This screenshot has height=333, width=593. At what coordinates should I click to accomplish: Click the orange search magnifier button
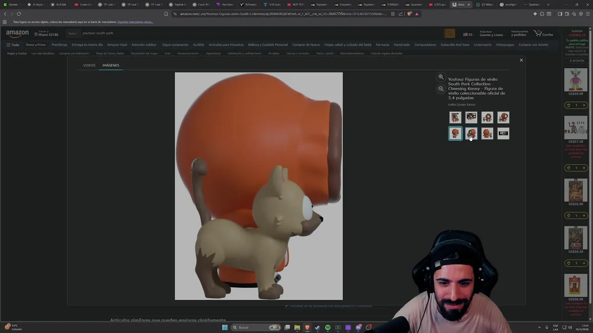(450, 33)
